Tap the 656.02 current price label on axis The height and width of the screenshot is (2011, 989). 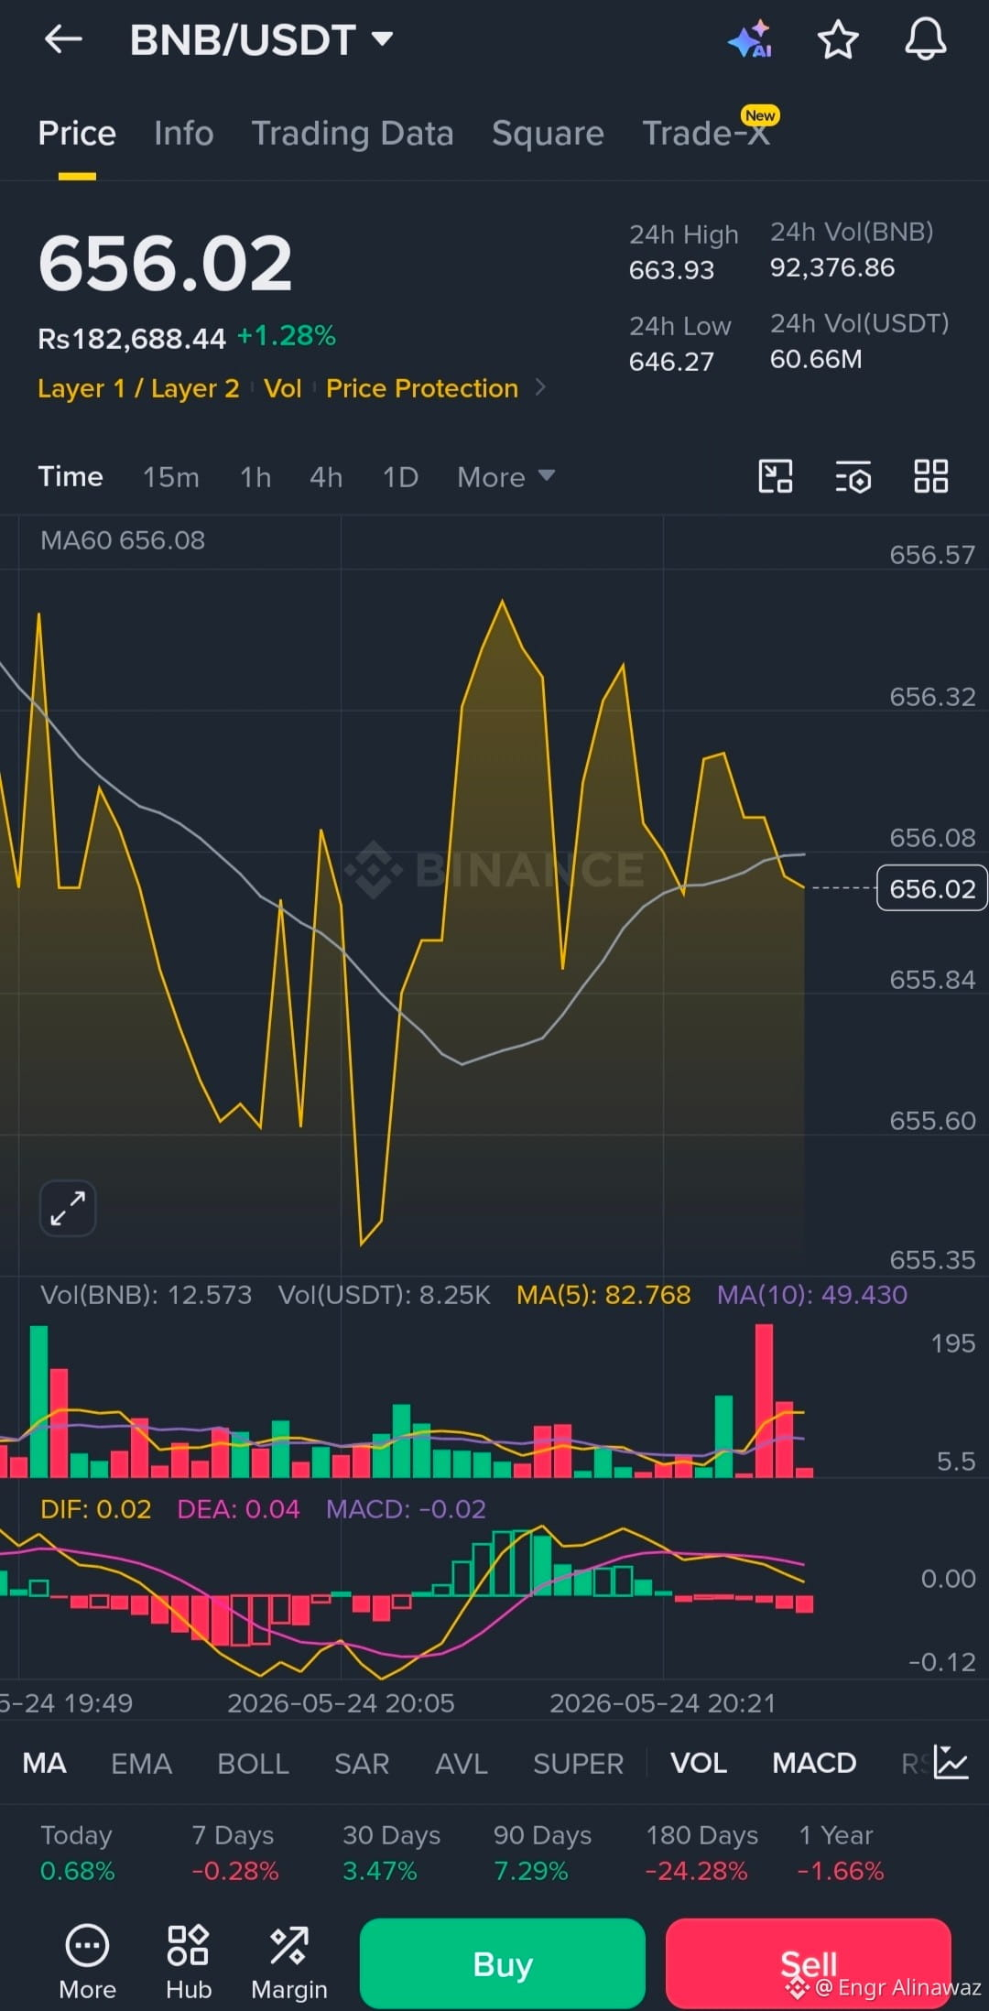932,888
